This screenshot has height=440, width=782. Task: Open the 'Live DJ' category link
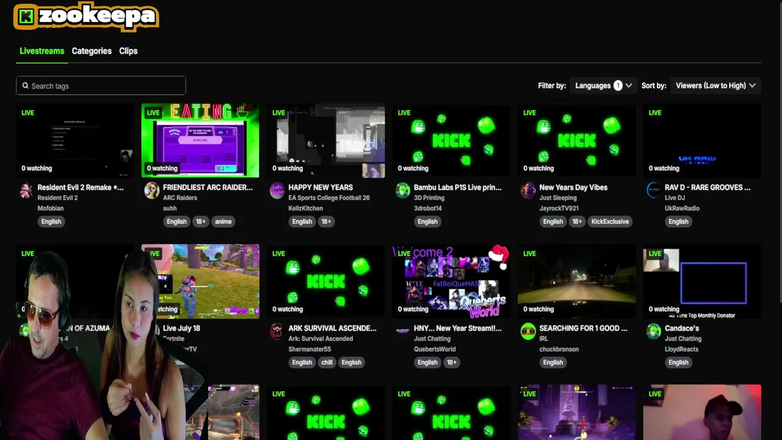click(x=674, y=198)
